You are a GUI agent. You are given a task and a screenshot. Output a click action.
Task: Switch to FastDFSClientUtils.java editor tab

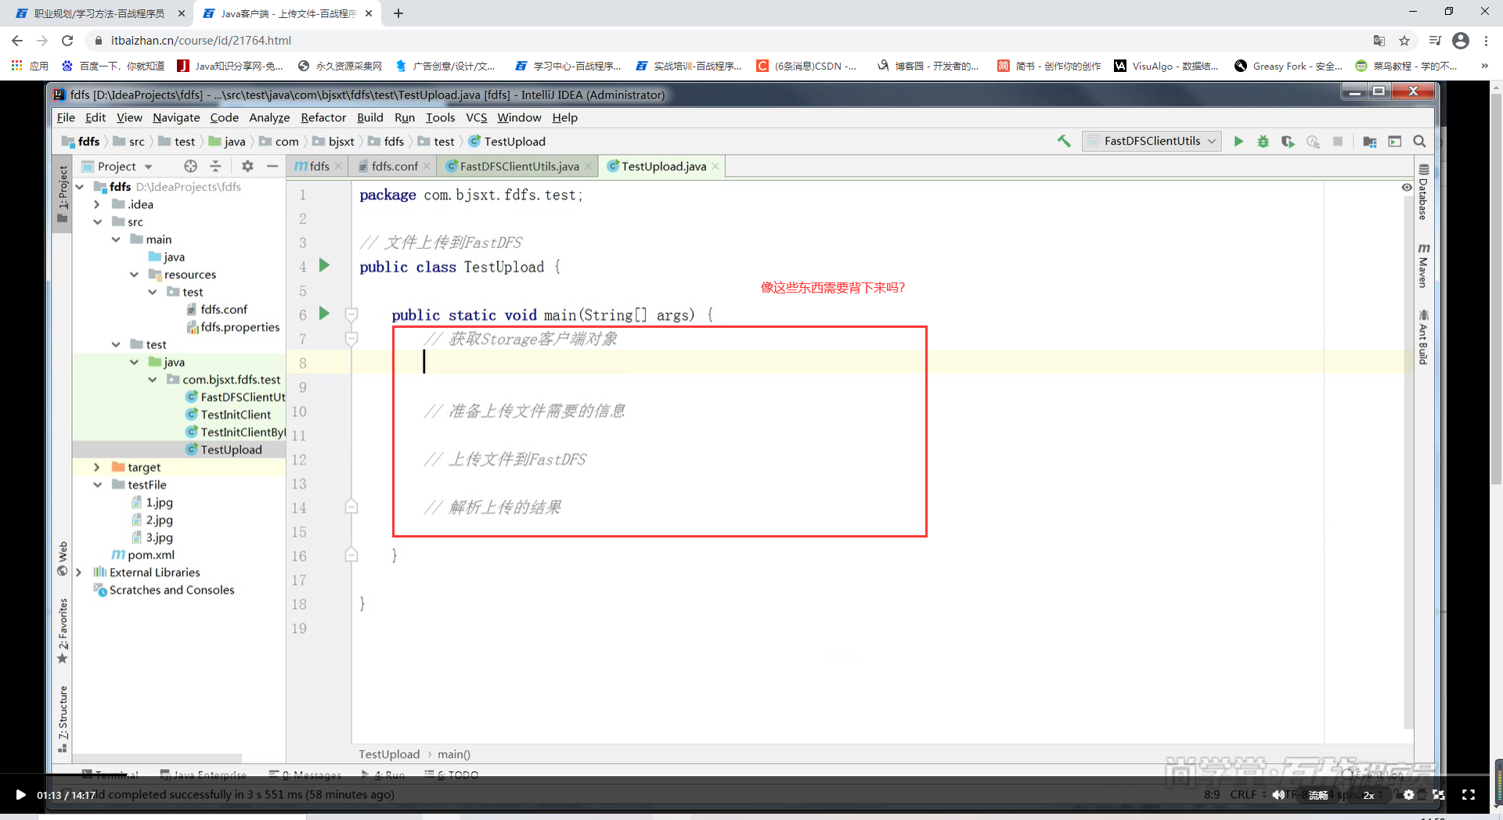coord(517,166)
